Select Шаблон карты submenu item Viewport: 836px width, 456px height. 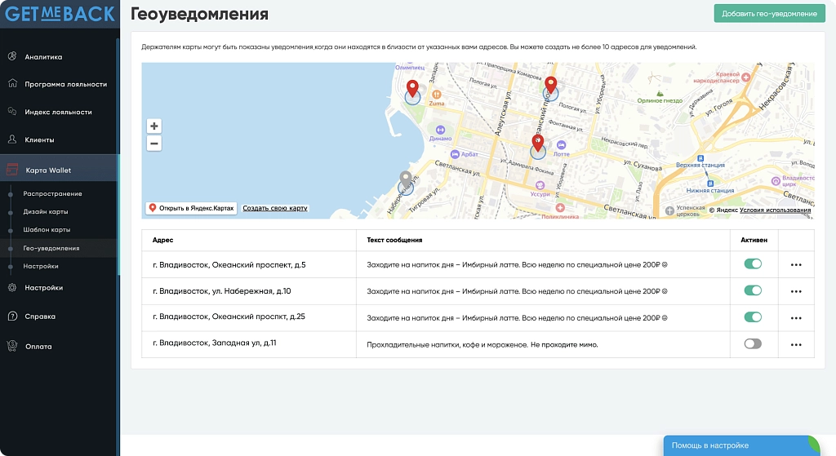[x=47, y=229]
